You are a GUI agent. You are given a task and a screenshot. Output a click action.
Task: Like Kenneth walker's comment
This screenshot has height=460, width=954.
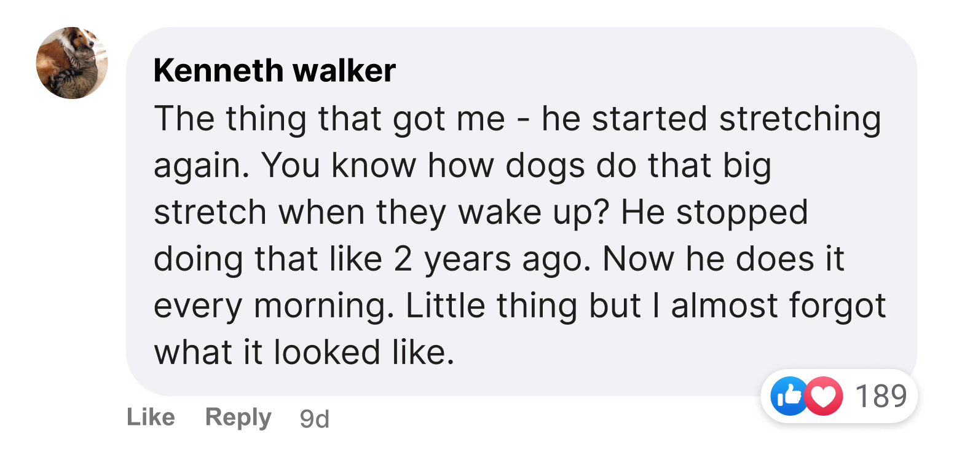(151, 418)
